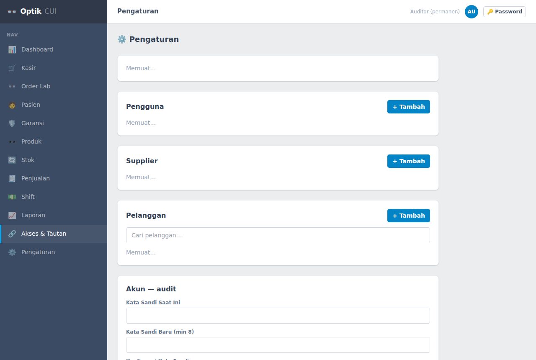Select the Kasir shopping cart icon
This screenshot has height=360, width=536.
point(12,68)
